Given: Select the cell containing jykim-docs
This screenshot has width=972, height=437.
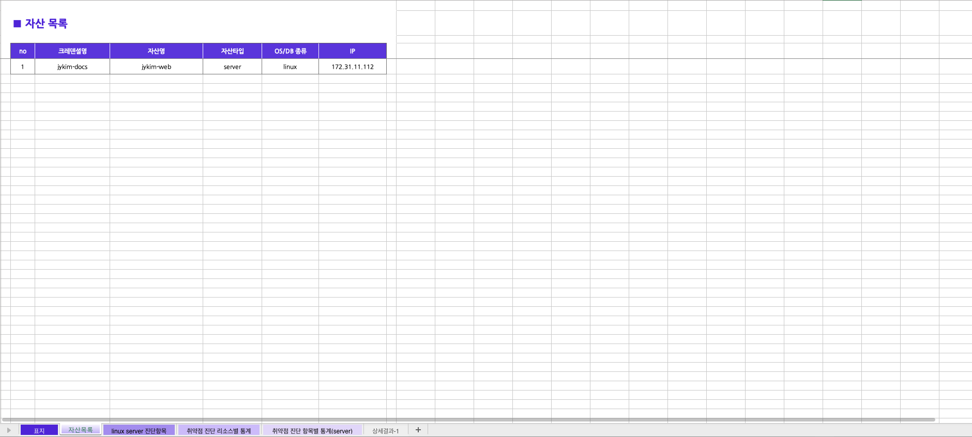Looking at the screenshot, I should coord(72,67).
